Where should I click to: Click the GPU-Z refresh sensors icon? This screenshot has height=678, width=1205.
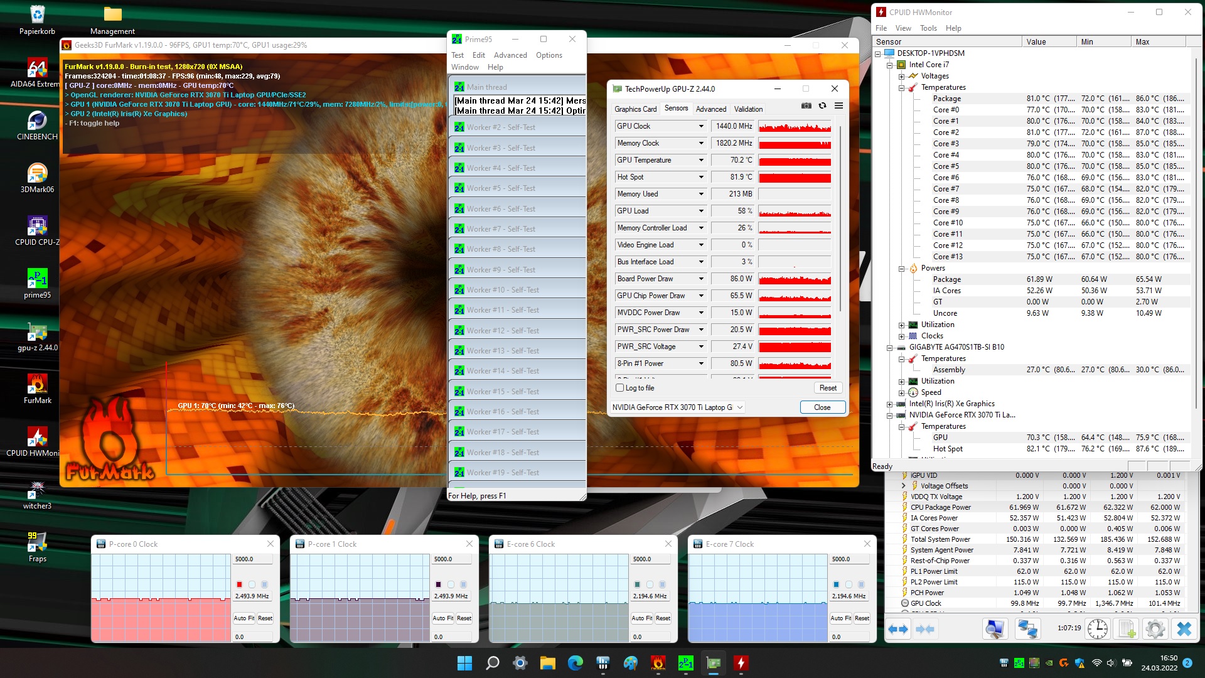(822, 106)
